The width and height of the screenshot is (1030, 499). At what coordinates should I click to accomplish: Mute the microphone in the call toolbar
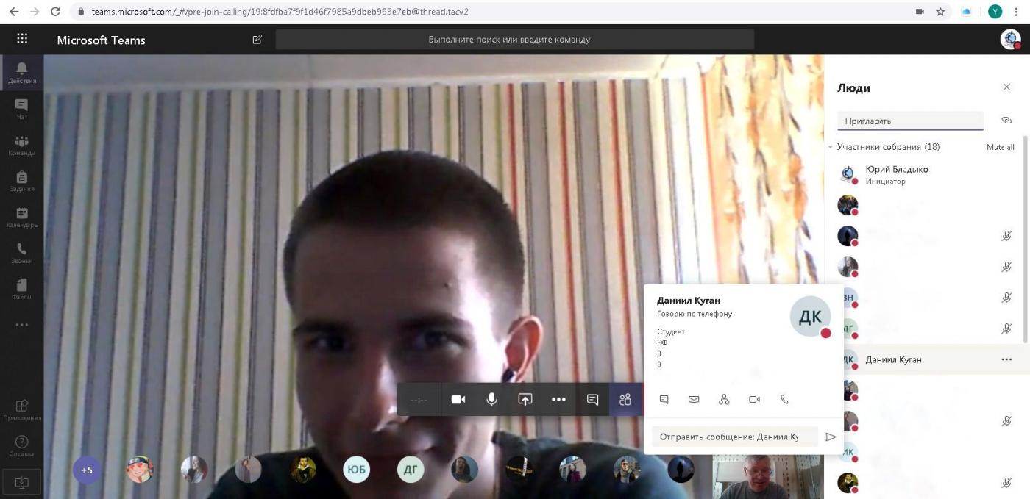click(491, 399)
